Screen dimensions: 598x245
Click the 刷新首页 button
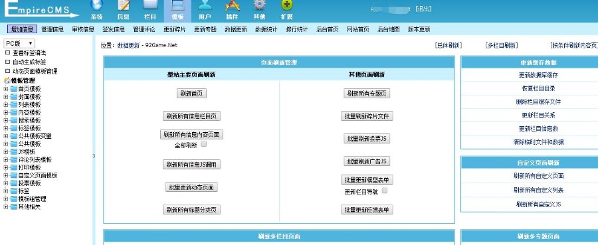[x=191, y=94]
